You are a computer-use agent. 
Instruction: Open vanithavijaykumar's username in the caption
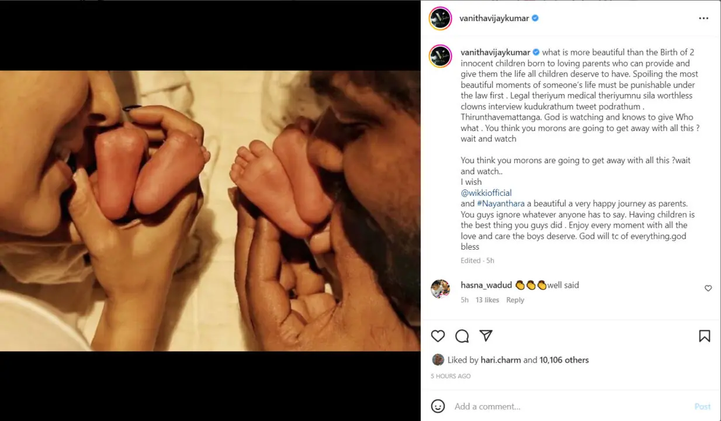tap(494, 52)
